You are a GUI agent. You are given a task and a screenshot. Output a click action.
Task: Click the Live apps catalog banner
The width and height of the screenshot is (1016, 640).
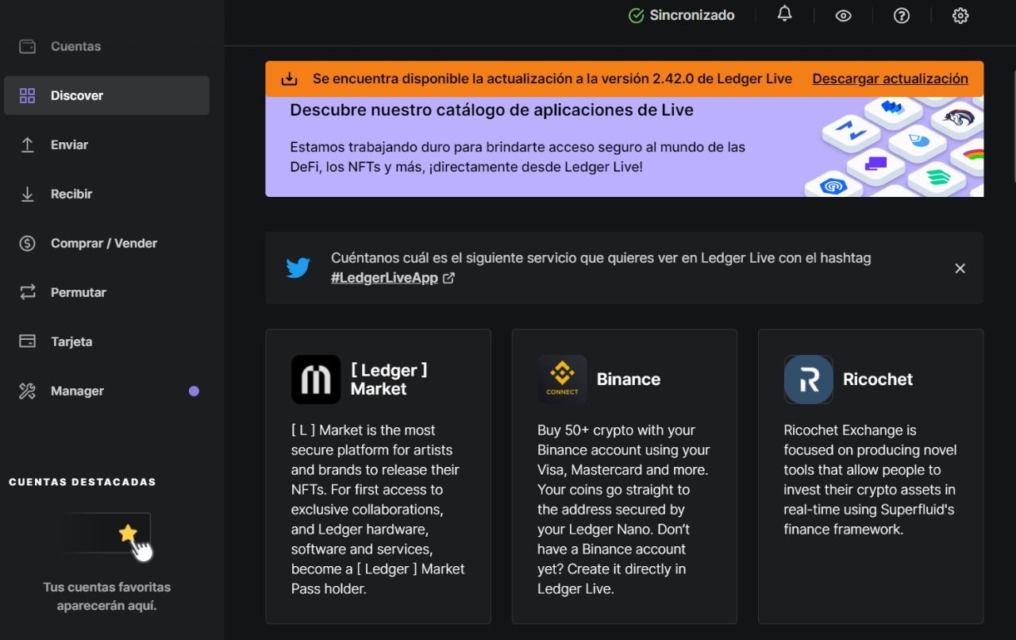coord(624,147)
